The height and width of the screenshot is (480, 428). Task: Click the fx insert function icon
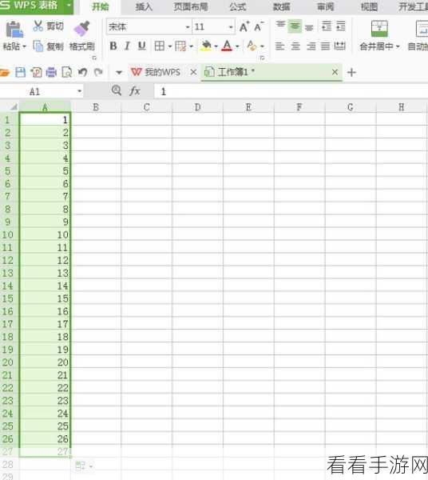point(135,91)
